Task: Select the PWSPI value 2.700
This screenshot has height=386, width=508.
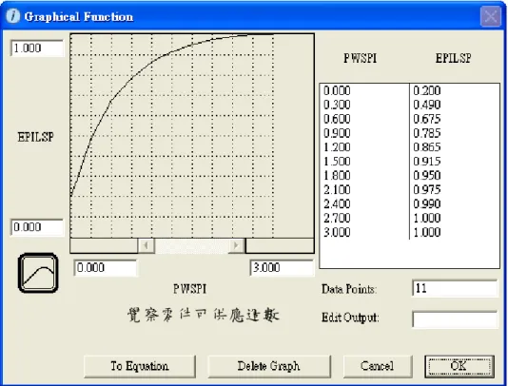Action: [x=337, y=219]
